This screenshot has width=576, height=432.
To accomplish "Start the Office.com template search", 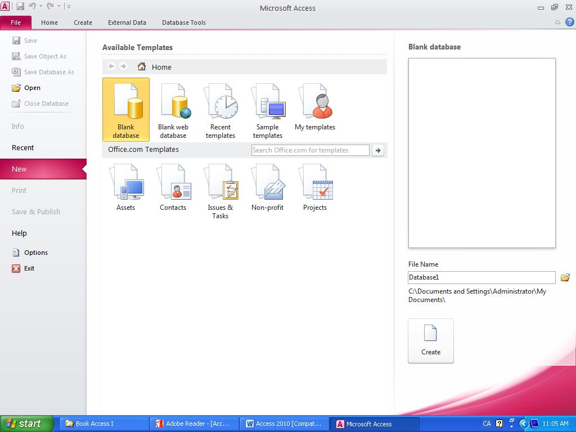I will 378,150.
